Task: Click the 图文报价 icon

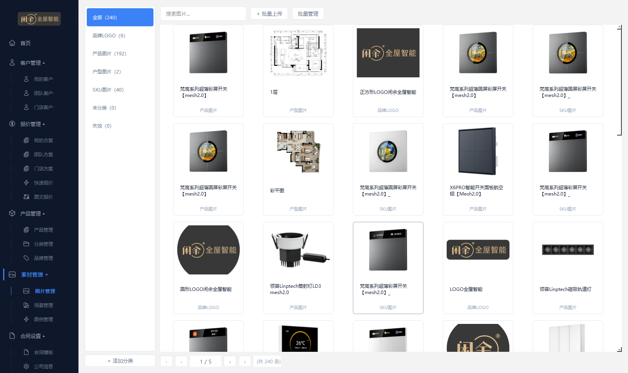Action: point(26,197)
